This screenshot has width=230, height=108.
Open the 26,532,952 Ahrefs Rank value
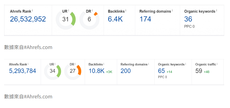28,19
